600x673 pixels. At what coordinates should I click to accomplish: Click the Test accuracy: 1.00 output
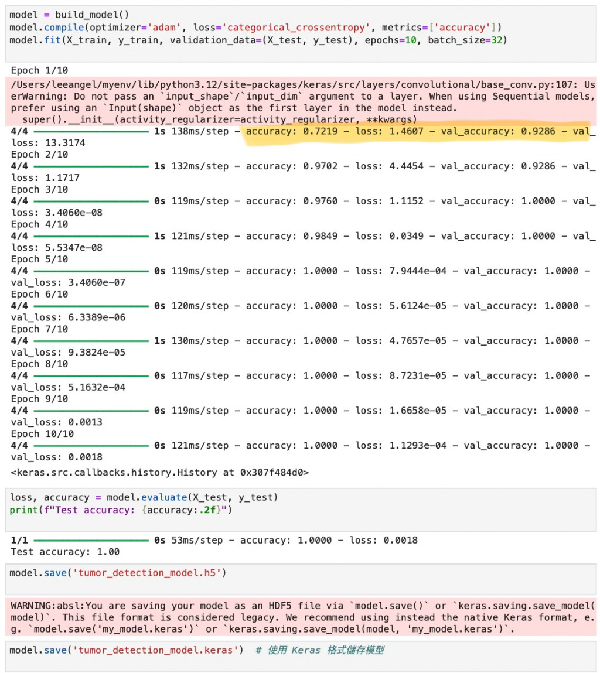[65, 552]
